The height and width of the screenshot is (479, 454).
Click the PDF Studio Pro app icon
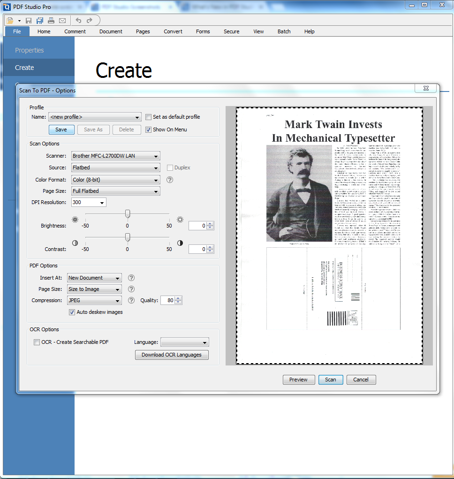pyautogui.click(x=7, y=7)
